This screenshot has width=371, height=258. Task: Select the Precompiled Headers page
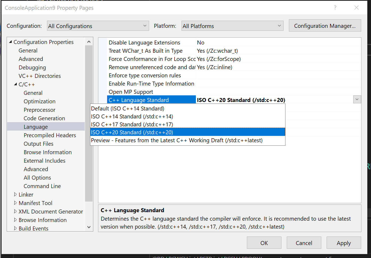(x=50, y=135)
